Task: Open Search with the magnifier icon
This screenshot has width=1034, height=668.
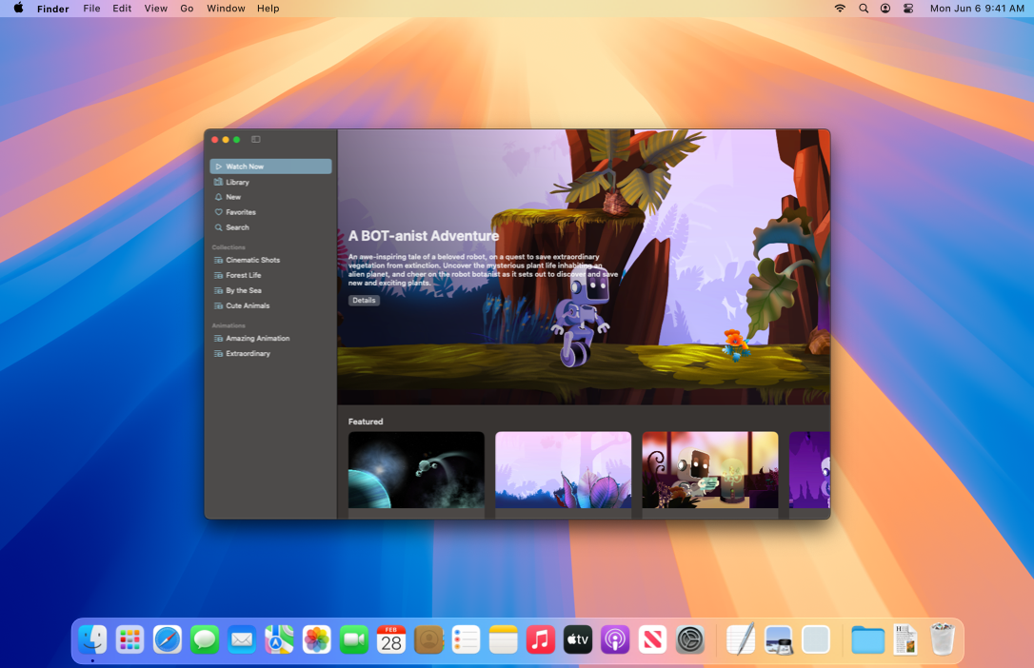Action: (x=236, y=227)
